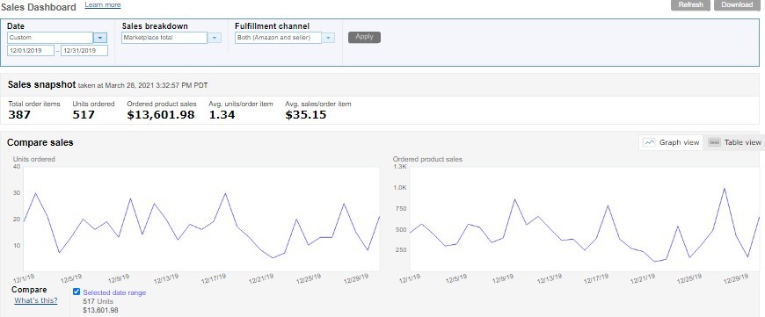Click the Refresh button
765x317 pixels.
(690, 5)
